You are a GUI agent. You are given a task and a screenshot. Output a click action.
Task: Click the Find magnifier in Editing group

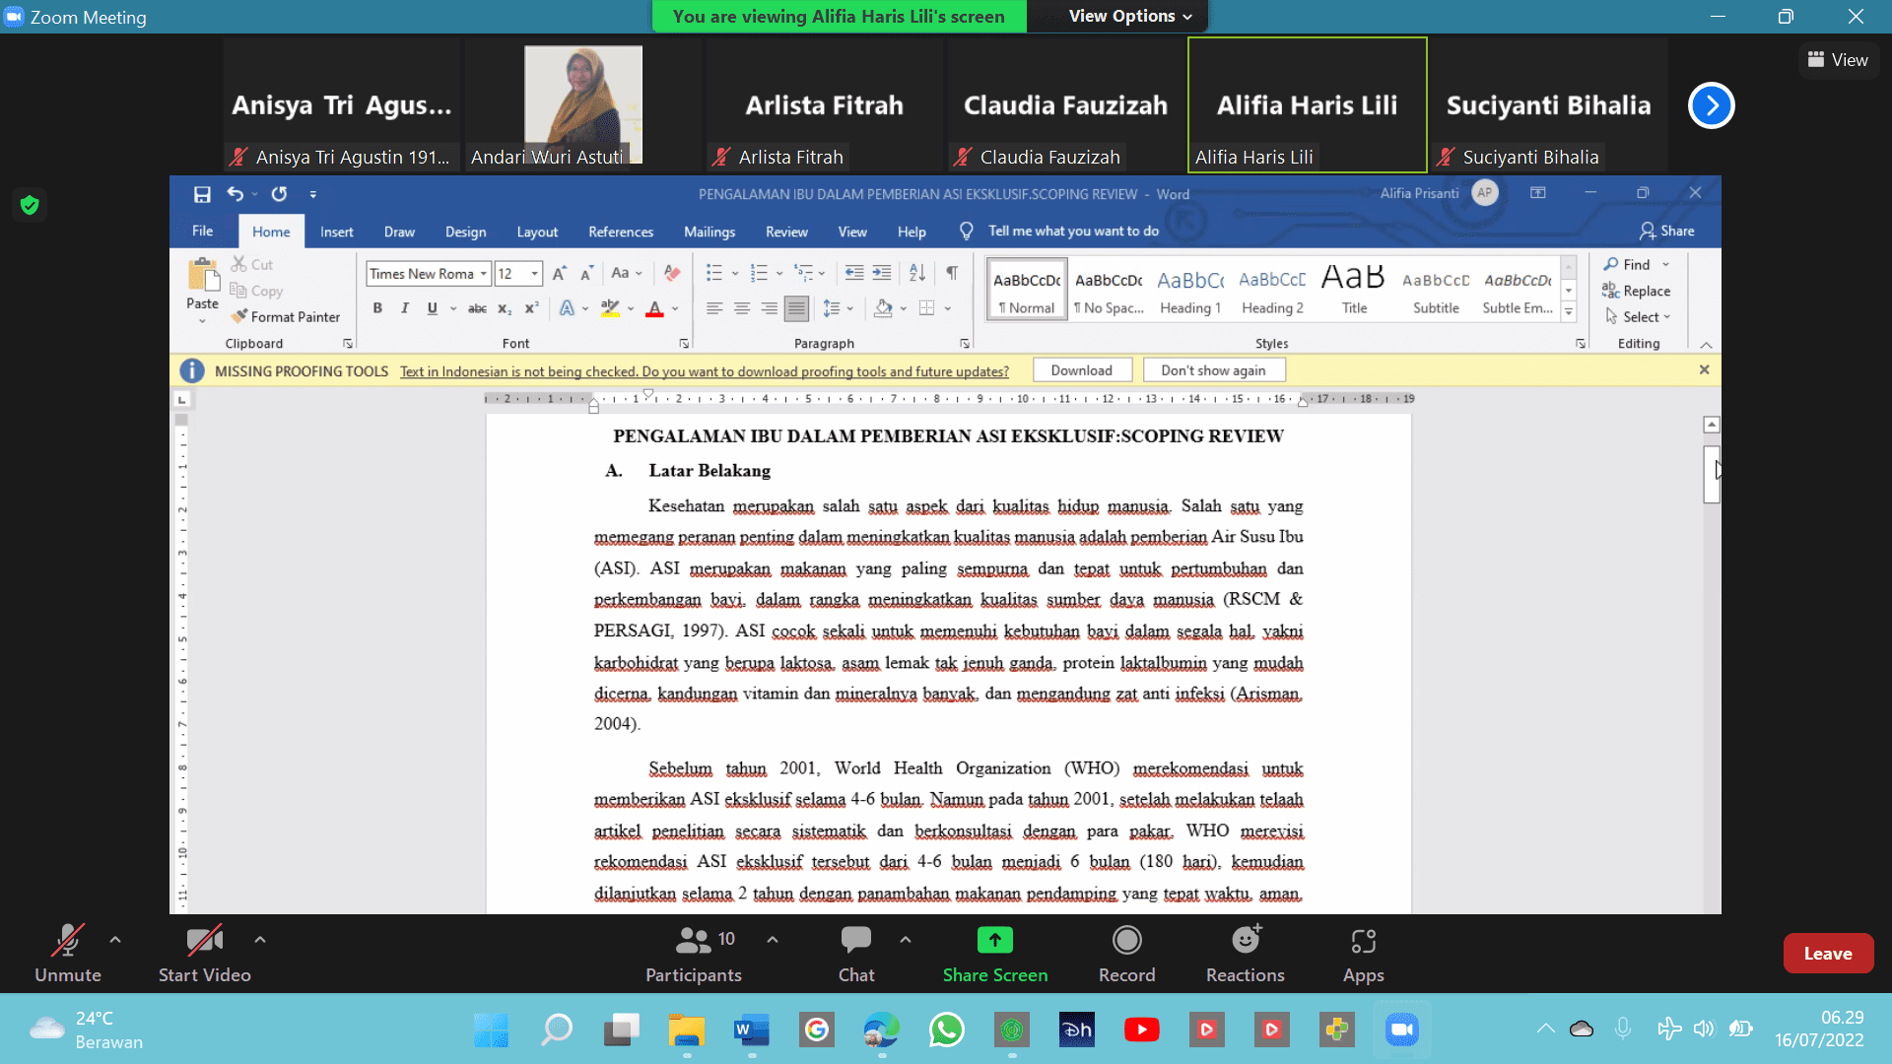click(1627, 264)
